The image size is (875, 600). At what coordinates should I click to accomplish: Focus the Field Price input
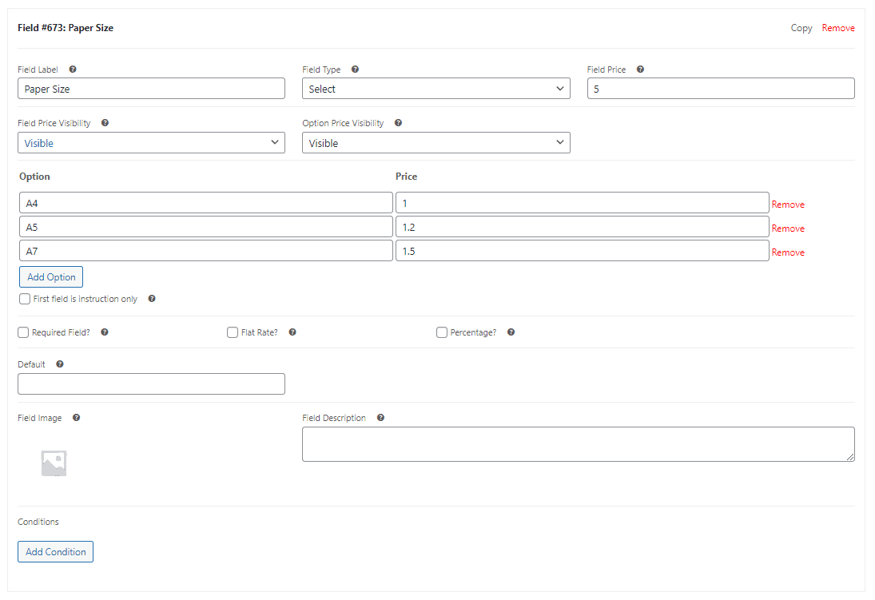click(x=721, y=89)
